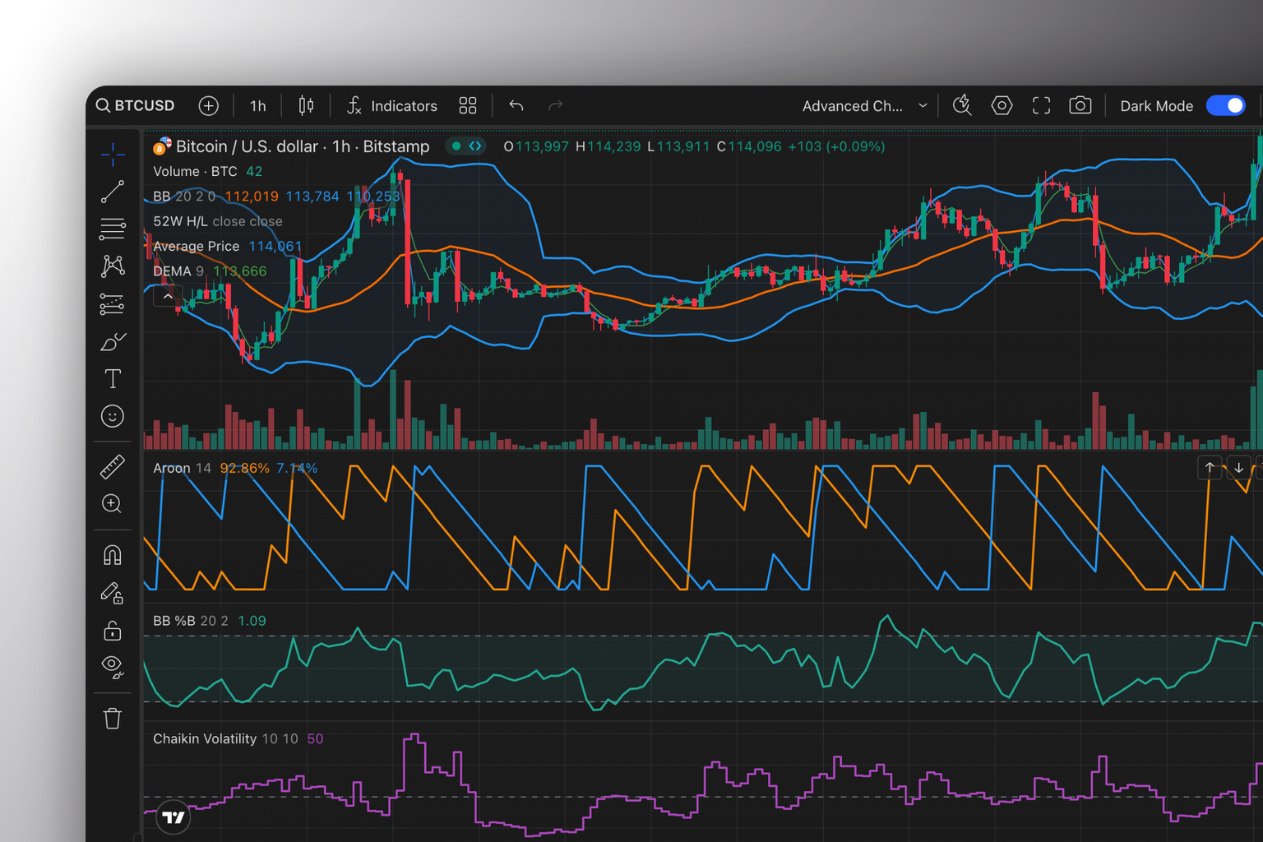Select the Text annotation tool
The height and width of the screenshot is (842, 1263).
tap(113, 378)
